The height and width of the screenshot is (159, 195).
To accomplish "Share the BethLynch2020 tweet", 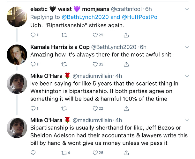I will [x=126, y=64].
